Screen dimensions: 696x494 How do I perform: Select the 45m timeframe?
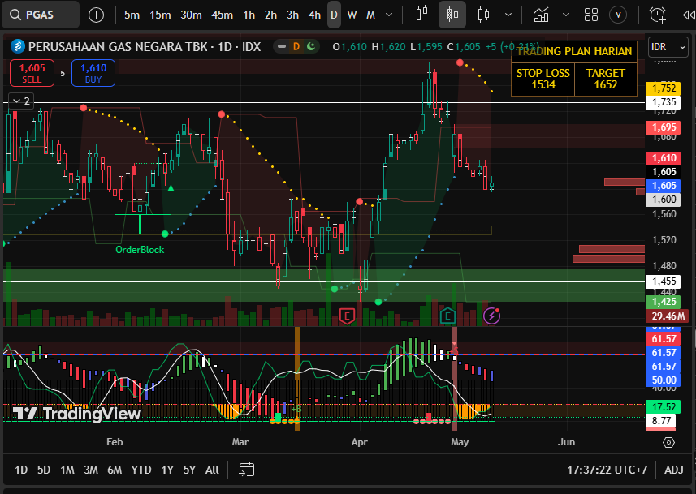click(x=222, y=15)
